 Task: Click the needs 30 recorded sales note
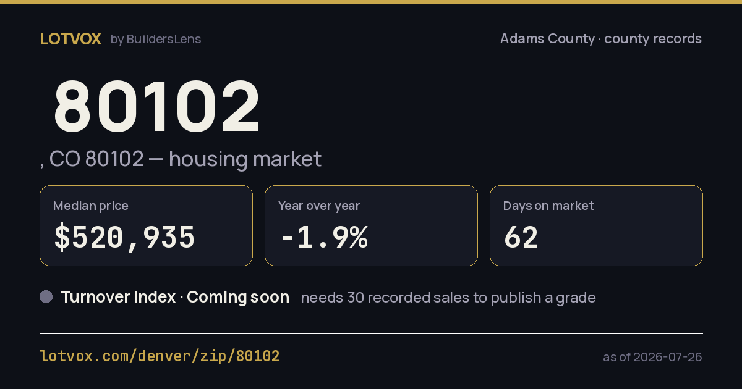pos(448,298)
